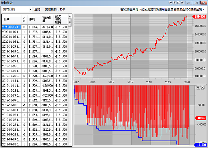Click the table scrollbar up arrow
The height and width of the screenshot is (148, 208).
coord(70,16)
